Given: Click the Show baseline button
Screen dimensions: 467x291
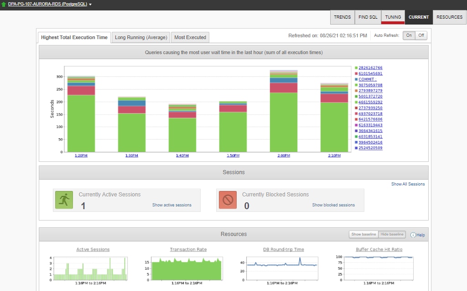Looking at the screenshot, I should (x=363, y=234).
